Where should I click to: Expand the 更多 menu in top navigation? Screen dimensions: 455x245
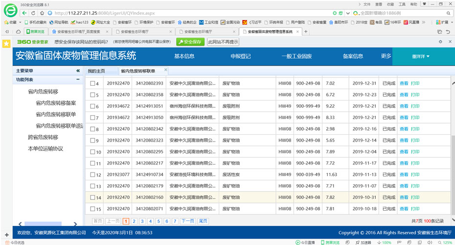coord(386,56)
